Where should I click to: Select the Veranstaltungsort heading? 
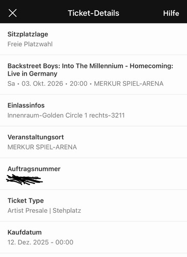coord(36,137)
